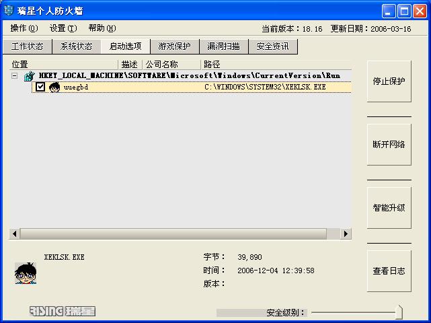Sort by the 公司名称 column header
431x323 pixels.
point(171,65)
